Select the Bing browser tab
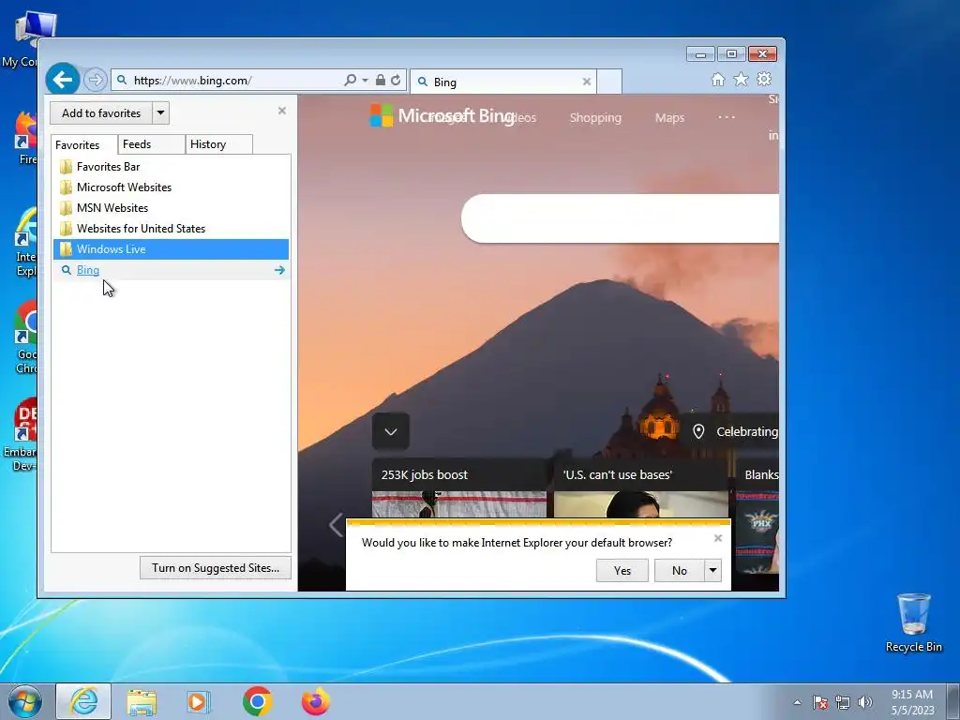The height and width of the screenshot is (720, 960). (502, 82)
